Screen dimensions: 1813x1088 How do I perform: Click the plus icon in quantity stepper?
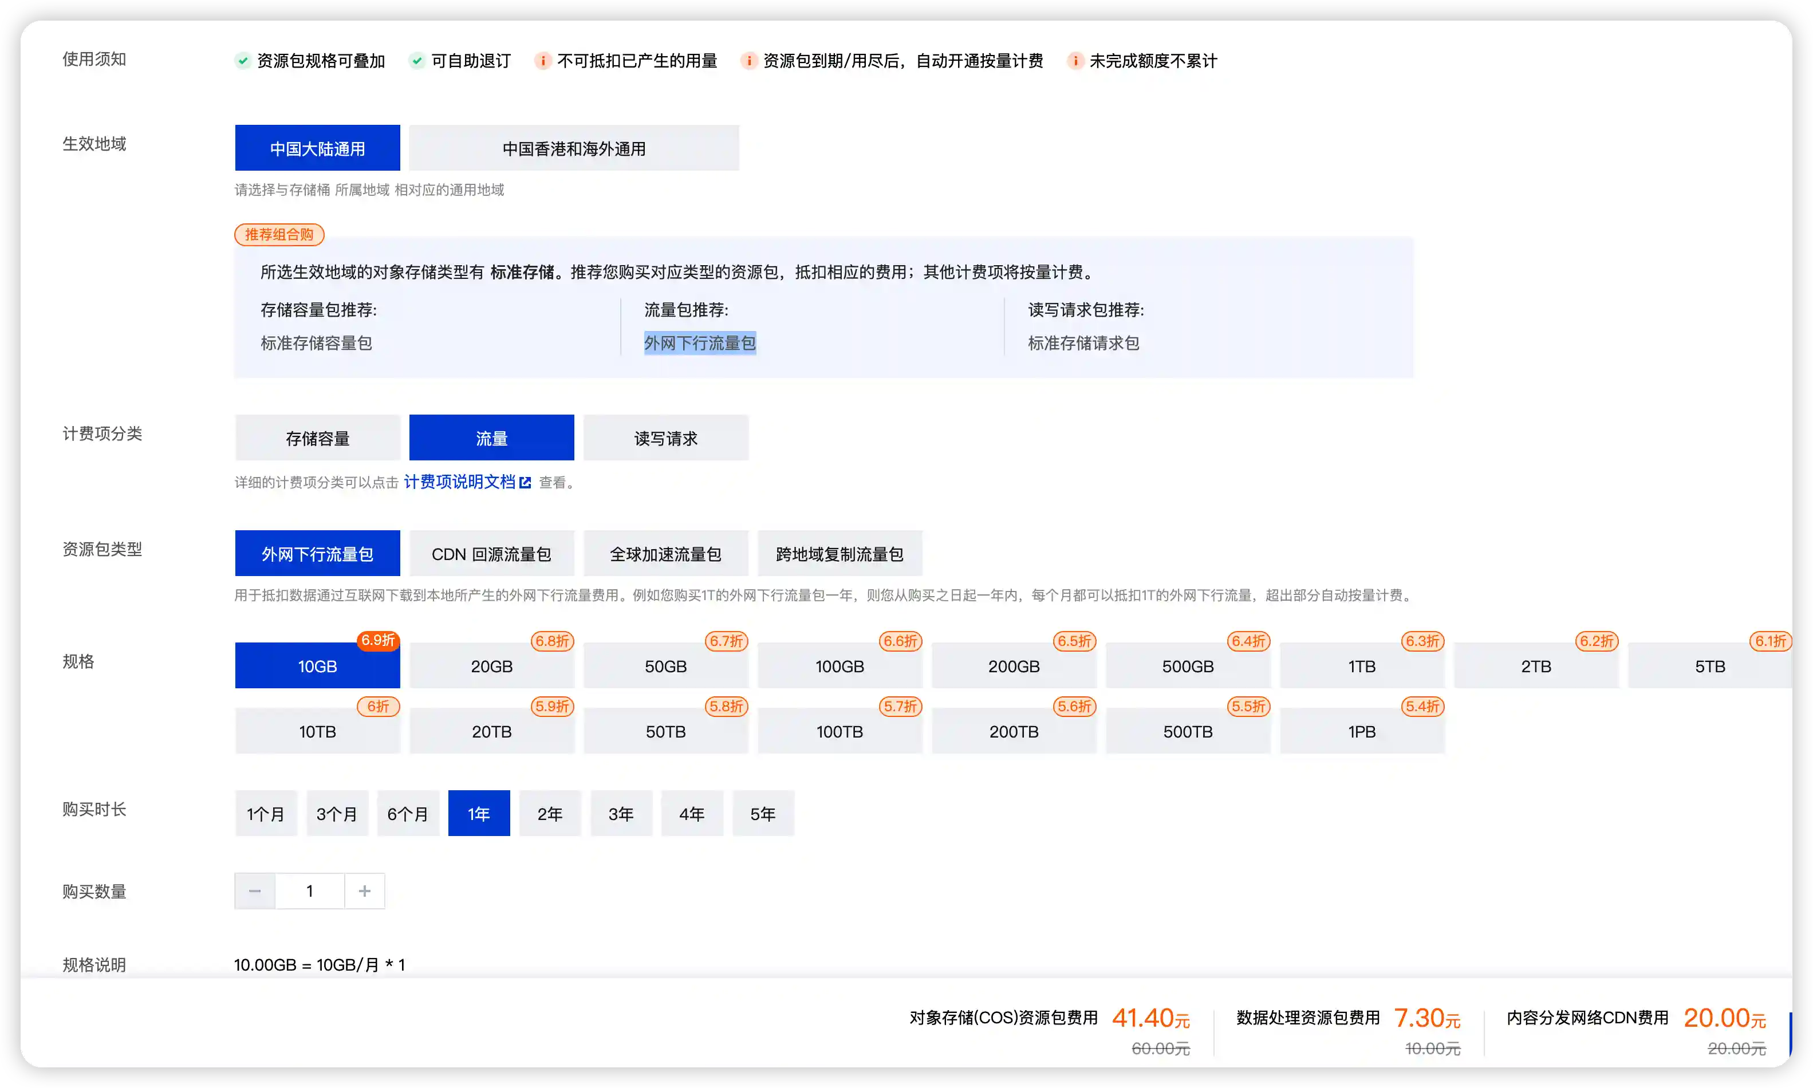tap(364, 891)
